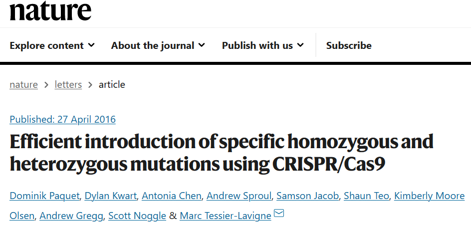The width and height of the screenshot is (471, 231).
Task: View author Samson Jacob
Action: (x=307, y=196)
